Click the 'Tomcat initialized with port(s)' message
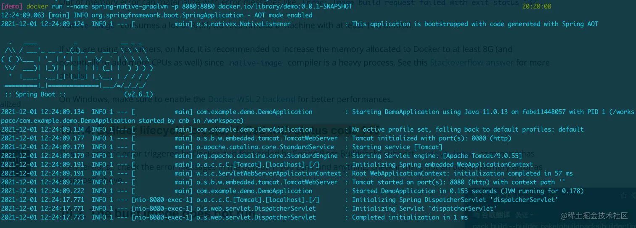 click(432, 138)
